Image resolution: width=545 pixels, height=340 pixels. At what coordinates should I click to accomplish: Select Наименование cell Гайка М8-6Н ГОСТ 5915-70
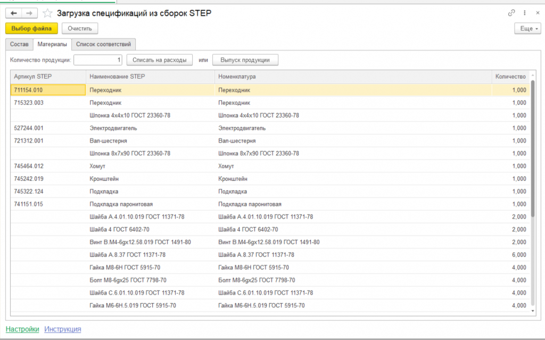(150, 267)
